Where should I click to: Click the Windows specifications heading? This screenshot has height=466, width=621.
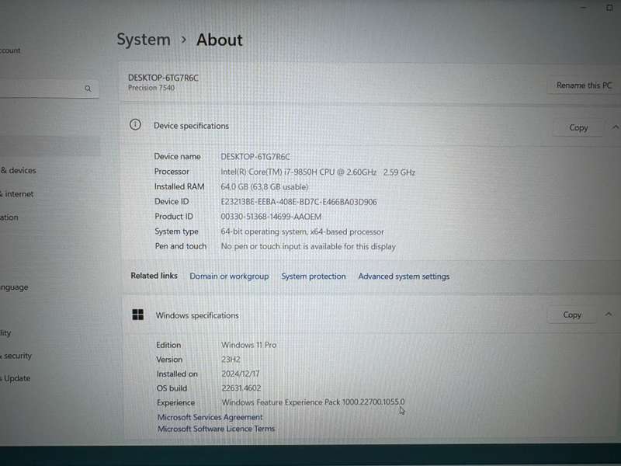point(197,315)
